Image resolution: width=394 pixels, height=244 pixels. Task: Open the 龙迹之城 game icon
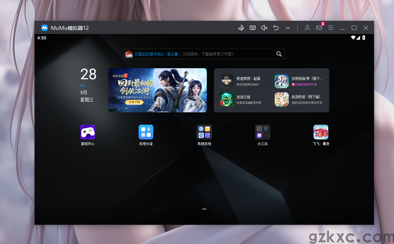coord(226,100)
